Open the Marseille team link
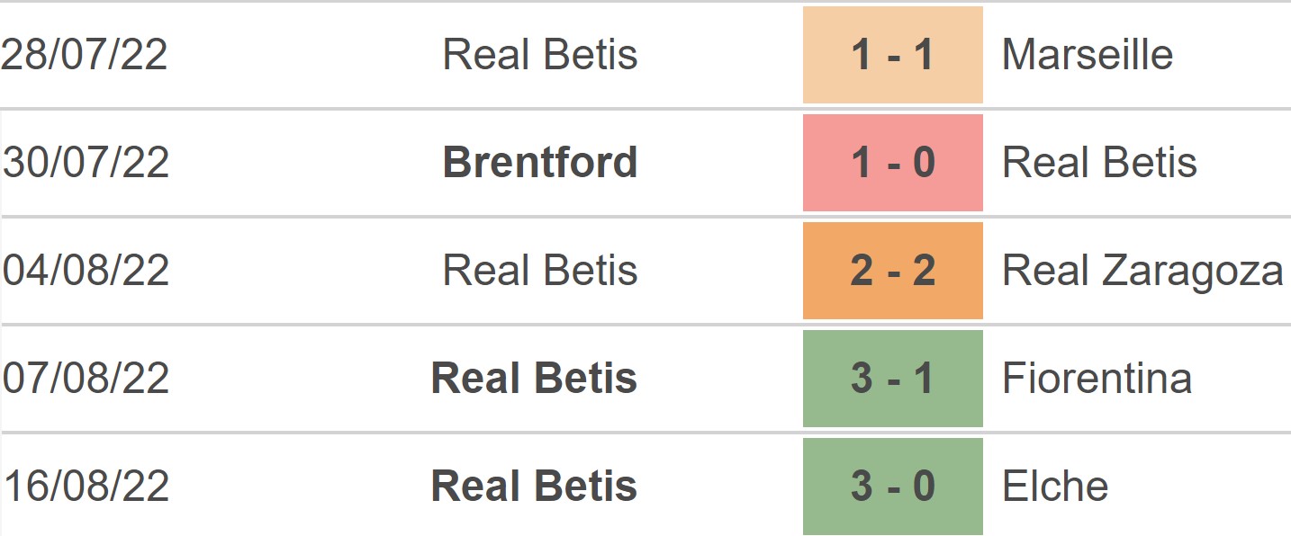 1087,55
